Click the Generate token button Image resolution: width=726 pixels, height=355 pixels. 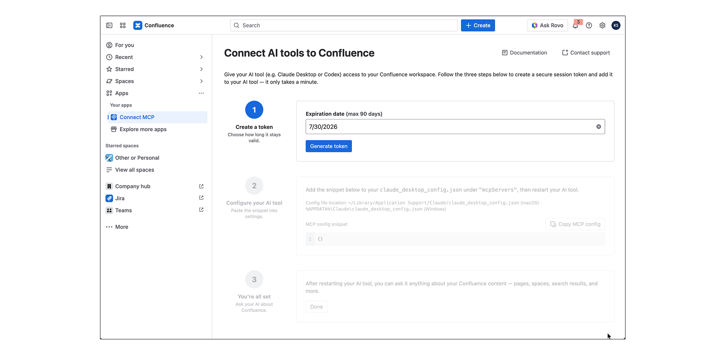[329, 146]
